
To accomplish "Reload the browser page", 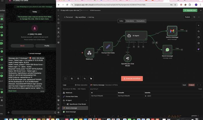I will tap(67, 5).
